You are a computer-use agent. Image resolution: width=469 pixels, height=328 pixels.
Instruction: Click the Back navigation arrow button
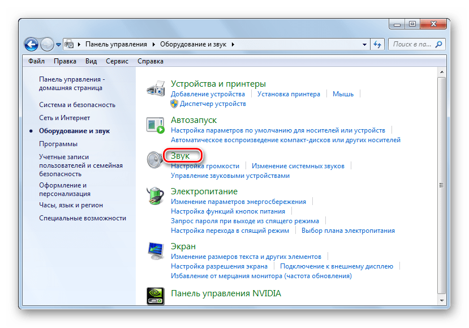(x=31, y=44)
